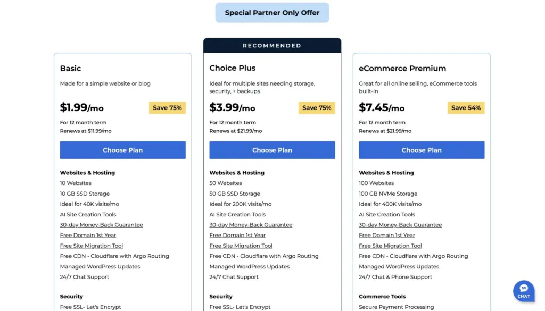Image resolution: width=545 pixels, height=311 pixels.
Task: Click the $3.99/mo price on Choice Plus
Action: pos(232,107)
